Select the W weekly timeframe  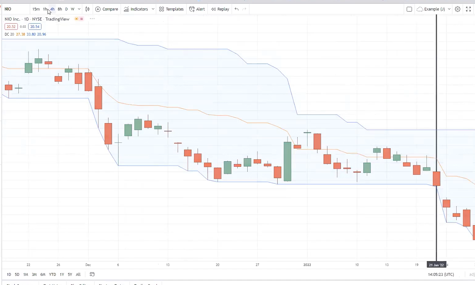(73, 9)
